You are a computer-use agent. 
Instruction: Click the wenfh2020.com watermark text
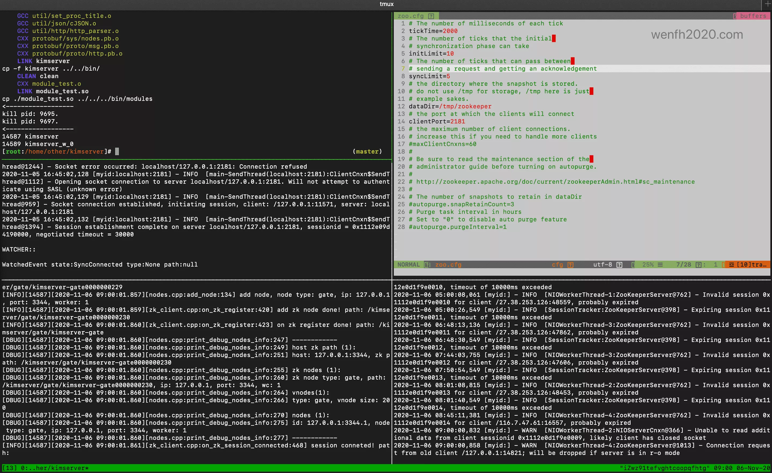697,34
